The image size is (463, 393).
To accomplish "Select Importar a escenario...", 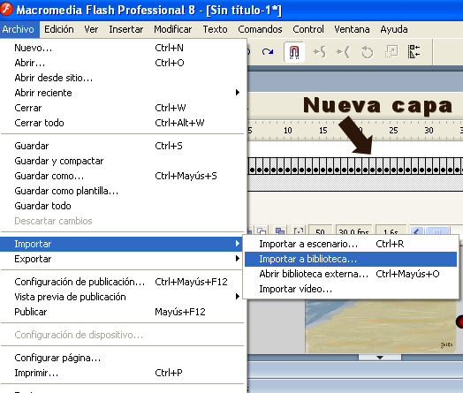I will point(351,244).
